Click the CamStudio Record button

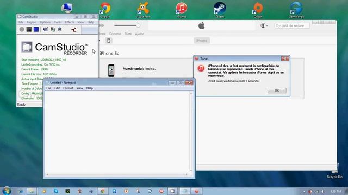(x=22, y=29)
